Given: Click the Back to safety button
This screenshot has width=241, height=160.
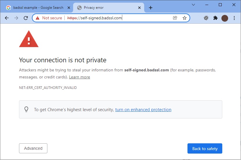Looking at the screenshot, I should pos(205,149).
